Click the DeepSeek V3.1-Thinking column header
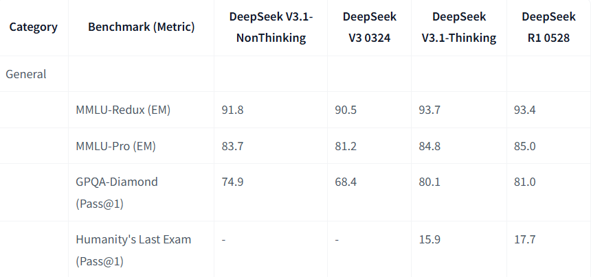 (458, 27)
